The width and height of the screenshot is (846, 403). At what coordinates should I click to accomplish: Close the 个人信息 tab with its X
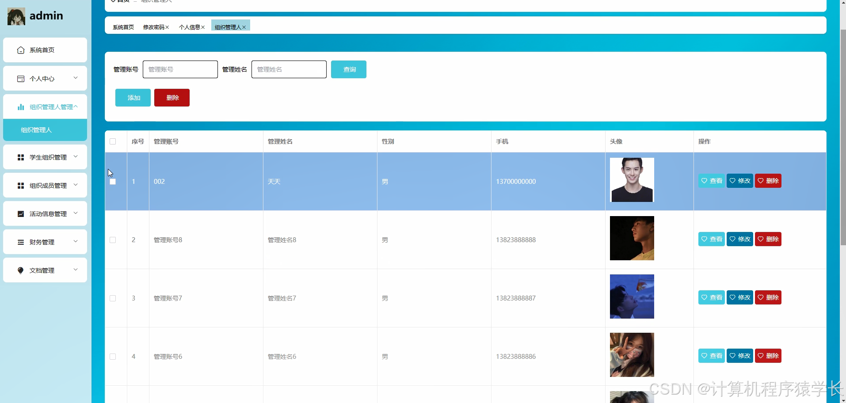click(x=203, y=27)
